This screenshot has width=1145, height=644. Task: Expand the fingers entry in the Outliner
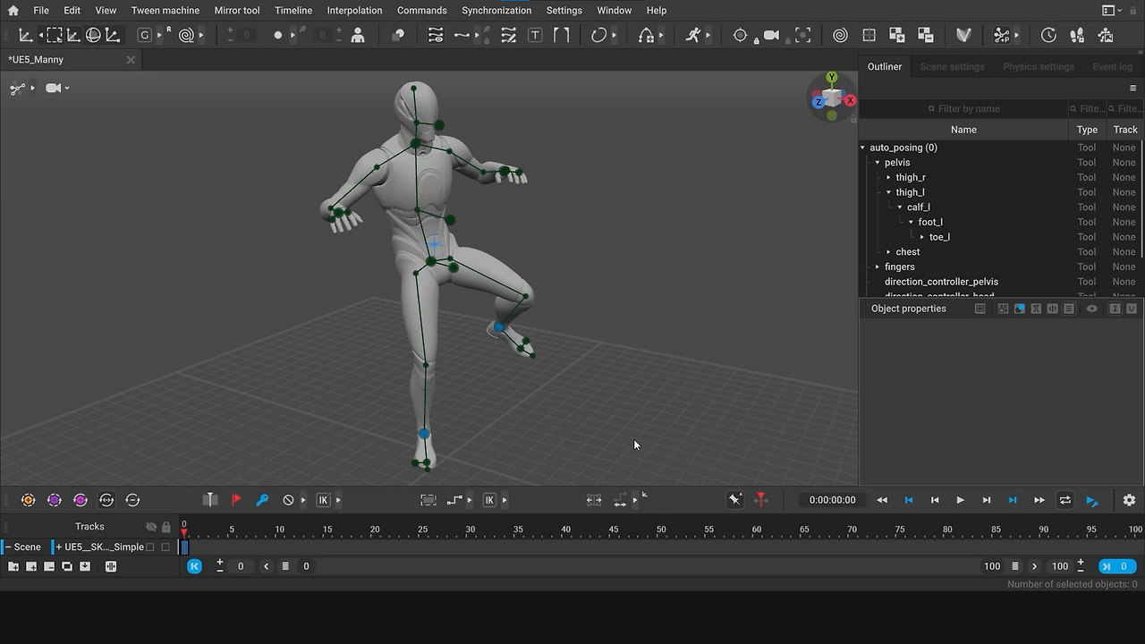coord(877,267)
